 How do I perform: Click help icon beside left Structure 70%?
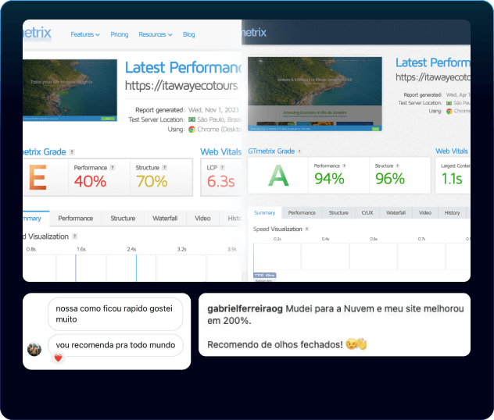(164, 168)
